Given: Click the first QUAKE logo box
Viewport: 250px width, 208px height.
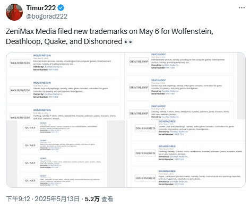Looking at the screenshot, I should [x=30, y=128].
